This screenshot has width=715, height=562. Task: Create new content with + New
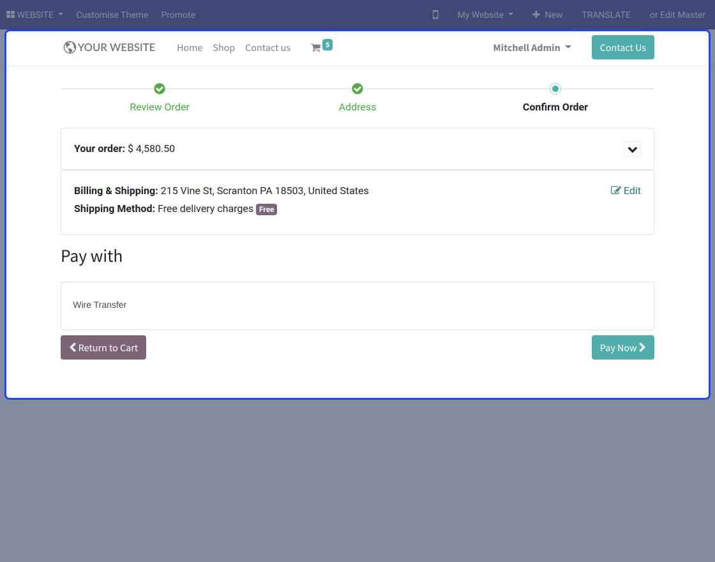547,15
